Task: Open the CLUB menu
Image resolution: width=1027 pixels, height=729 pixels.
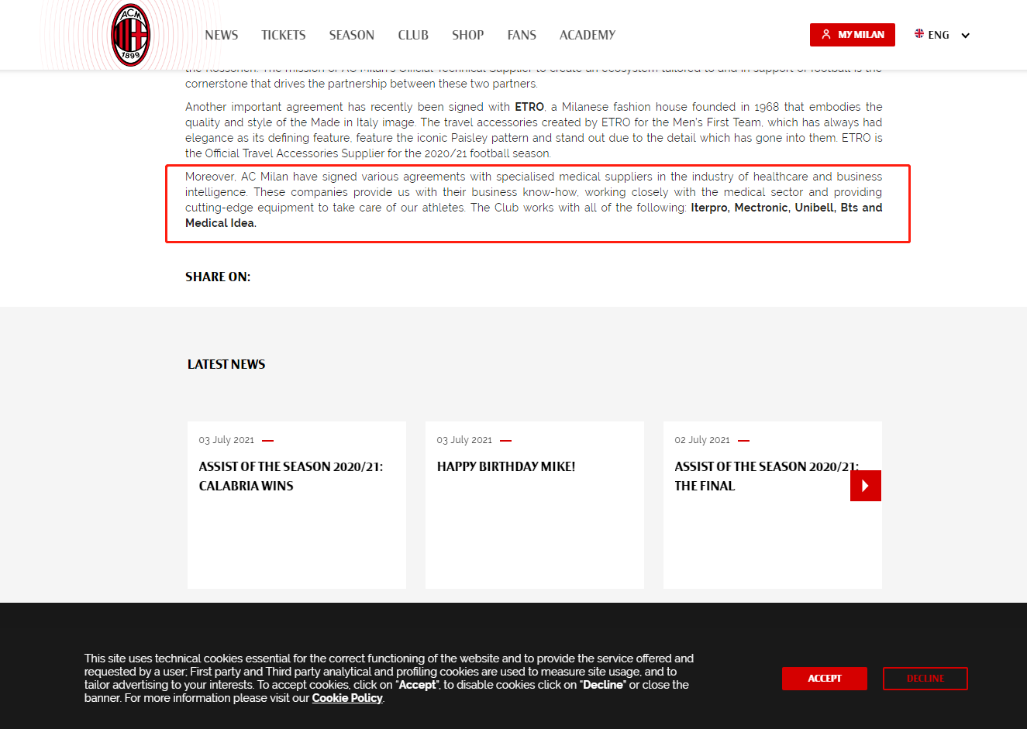Action: tap(413, 35)
